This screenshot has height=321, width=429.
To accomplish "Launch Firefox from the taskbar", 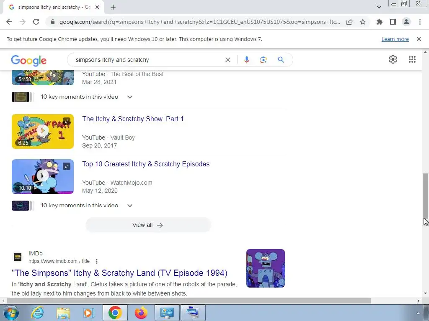I will click(x=141, y=313).
